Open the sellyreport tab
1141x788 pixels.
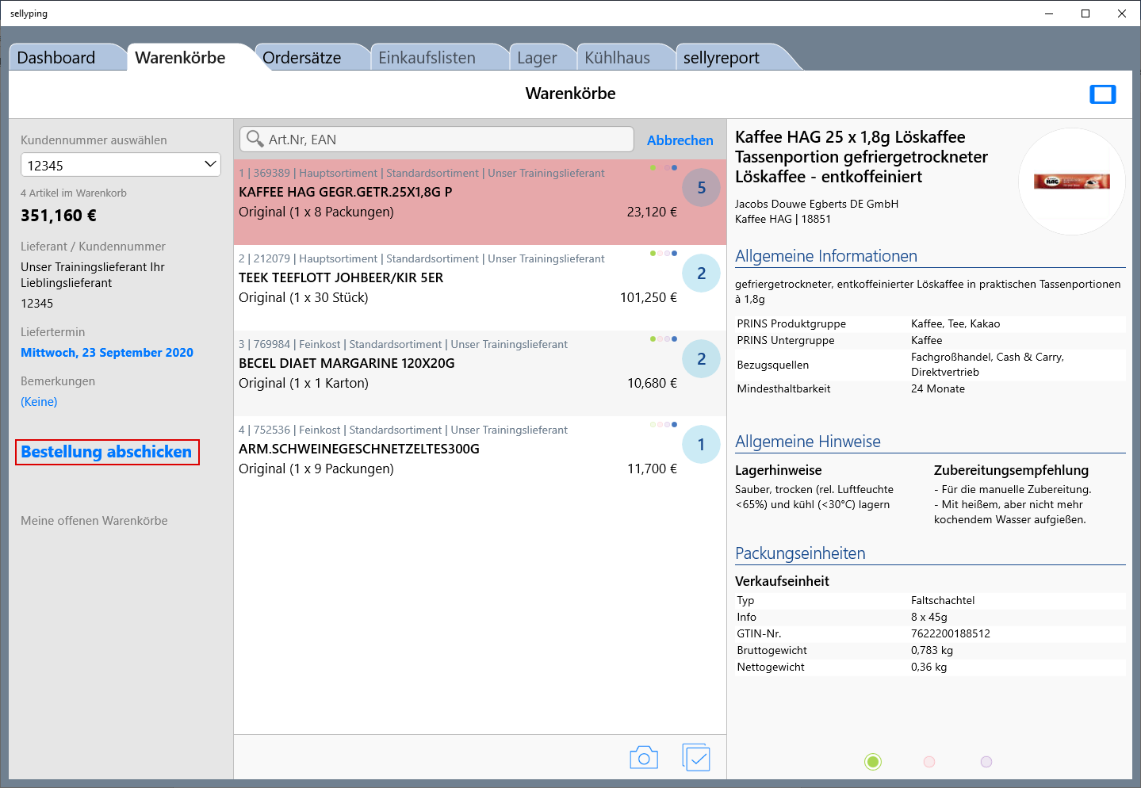click(721, 58)
